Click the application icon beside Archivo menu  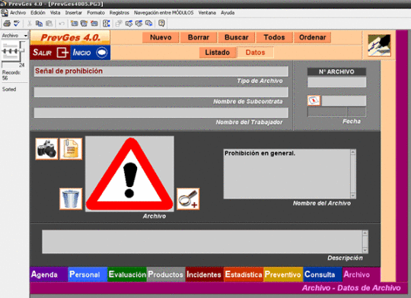click(5, 13)
